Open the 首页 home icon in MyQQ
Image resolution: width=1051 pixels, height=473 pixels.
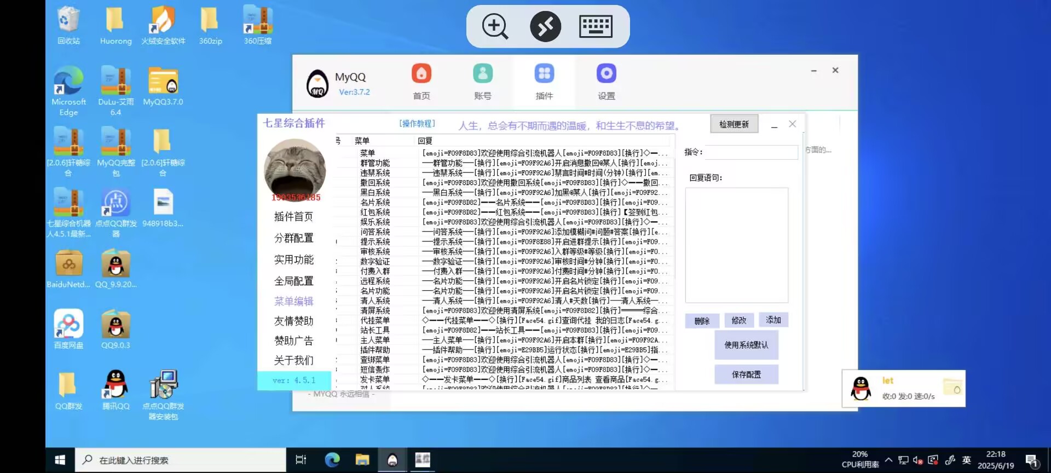(x=421, y=74)
